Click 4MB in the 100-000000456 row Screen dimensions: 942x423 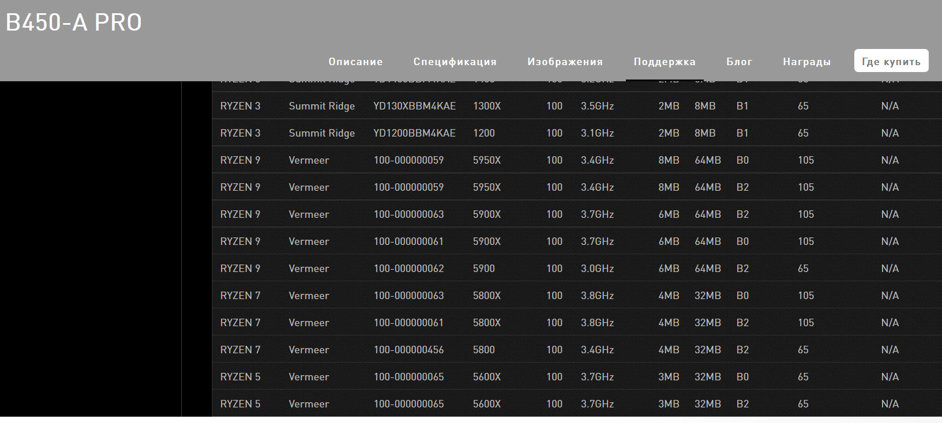[669, 350]
